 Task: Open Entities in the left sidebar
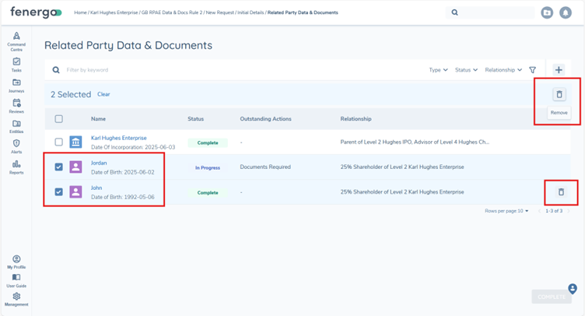coord(16,126)
